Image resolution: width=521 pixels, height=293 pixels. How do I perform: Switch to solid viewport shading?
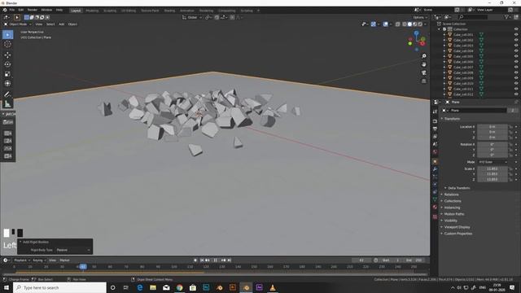point(409,24)
